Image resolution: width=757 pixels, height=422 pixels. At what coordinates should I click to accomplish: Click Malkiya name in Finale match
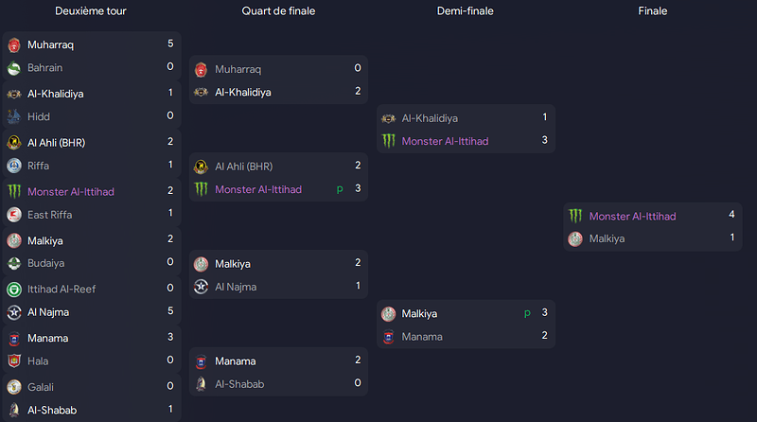click(607, 239)
